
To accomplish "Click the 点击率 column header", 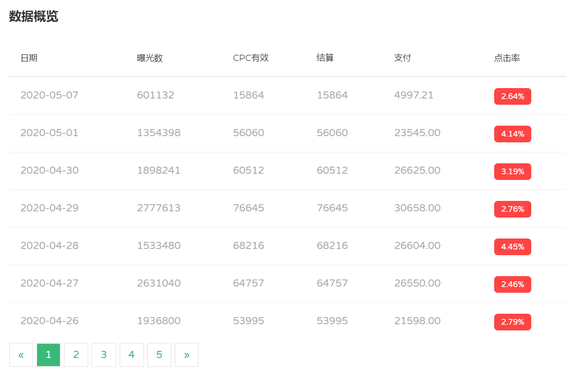I will pyautogui.click(x=507, y=58).
